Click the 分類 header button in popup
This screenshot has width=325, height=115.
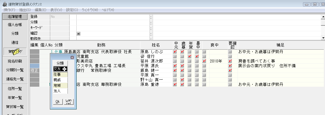tap(60, 63)
